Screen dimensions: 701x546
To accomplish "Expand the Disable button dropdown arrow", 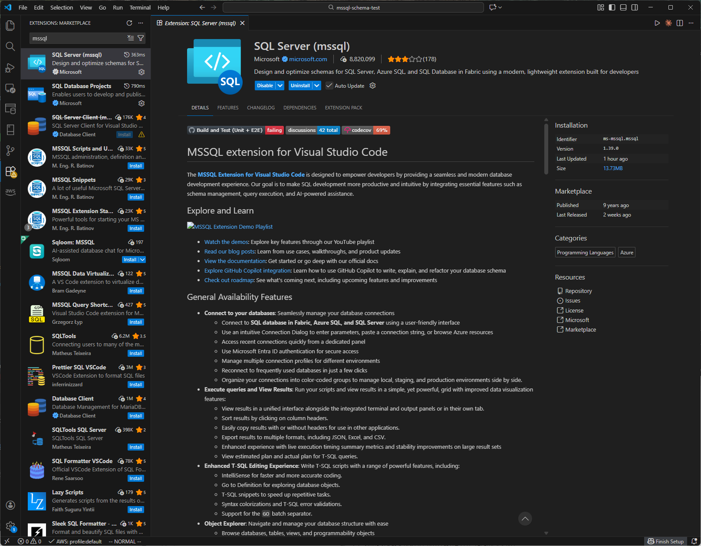I will (x=280, y=86).
